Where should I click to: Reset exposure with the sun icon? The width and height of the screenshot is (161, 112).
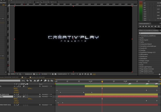point(91,74)
